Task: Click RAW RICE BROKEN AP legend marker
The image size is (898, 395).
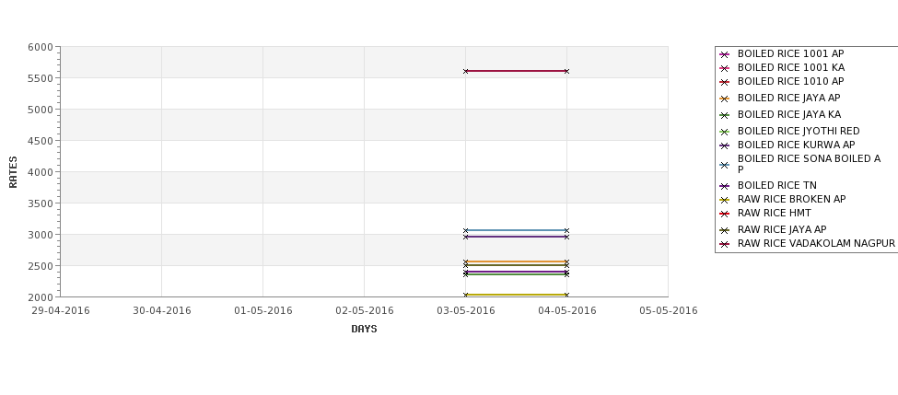Action: pyautogui.click(x=725, y=200)
